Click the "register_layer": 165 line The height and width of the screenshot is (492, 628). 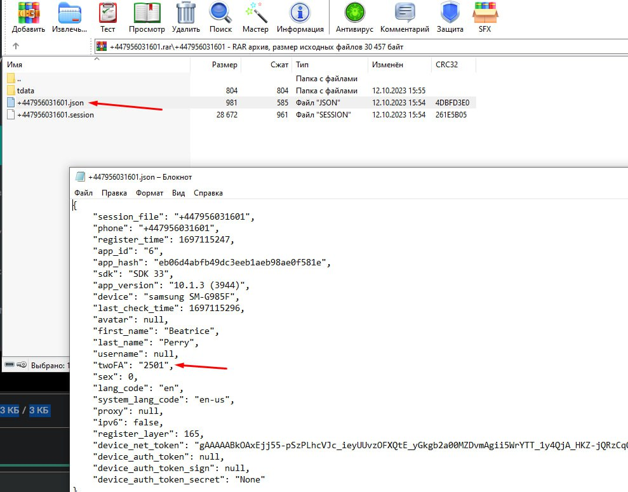(148, 434)
